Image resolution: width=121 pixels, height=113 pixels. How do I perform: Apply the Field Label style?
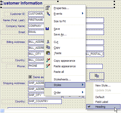pyautogui.click(x=102, y=102)
